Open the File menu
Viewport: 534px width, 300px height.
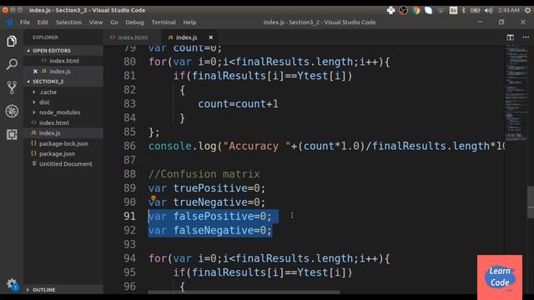click(25, 22)
